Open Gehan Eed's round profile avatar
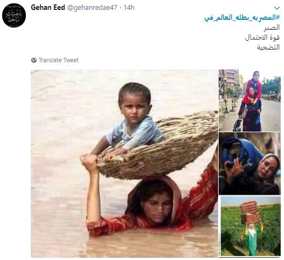The height and width of the screenshot is (260, 284). point(14,15)
